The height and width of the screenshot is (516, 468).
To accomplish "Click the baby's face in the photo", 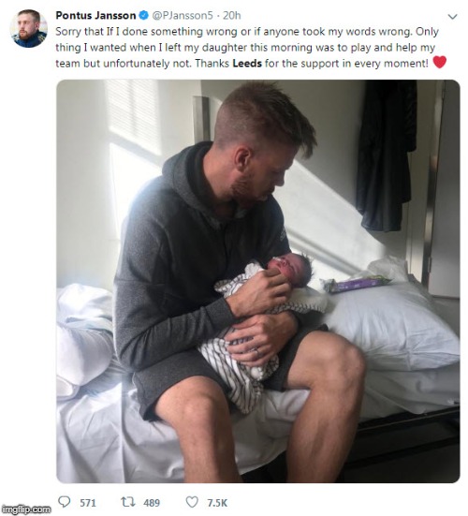I will [x=285, y=266].
